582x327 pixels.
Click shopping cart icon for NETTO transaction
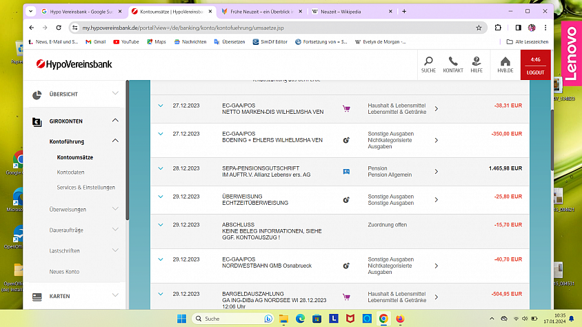point(346,109)
